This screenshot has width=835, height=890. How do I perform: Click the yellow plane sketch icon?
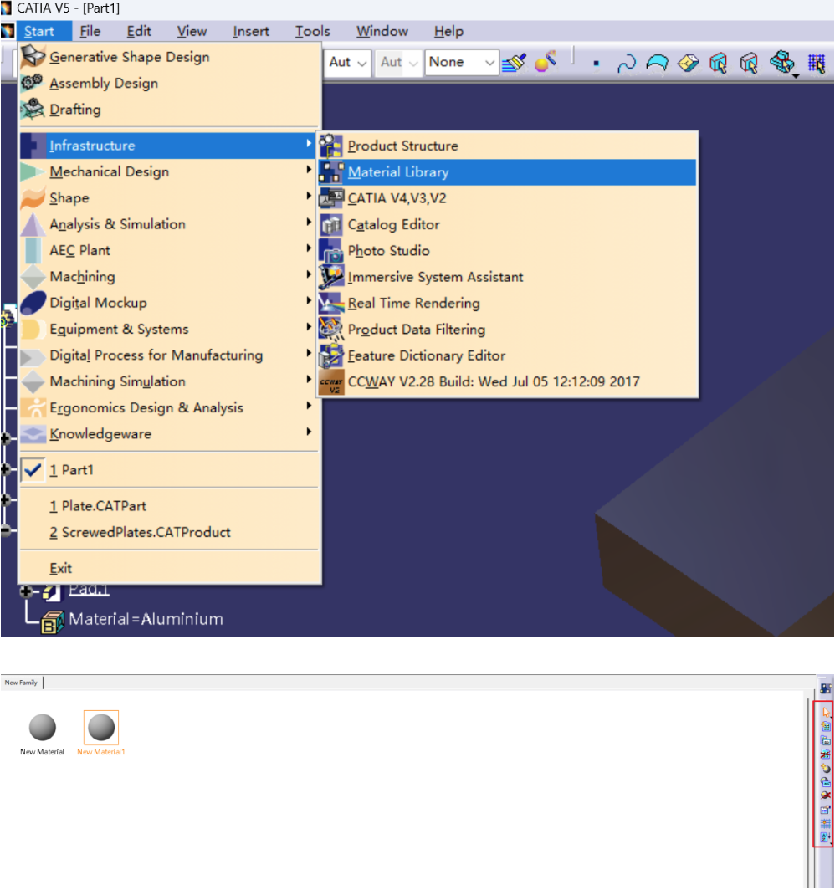[x=688, y=63]
